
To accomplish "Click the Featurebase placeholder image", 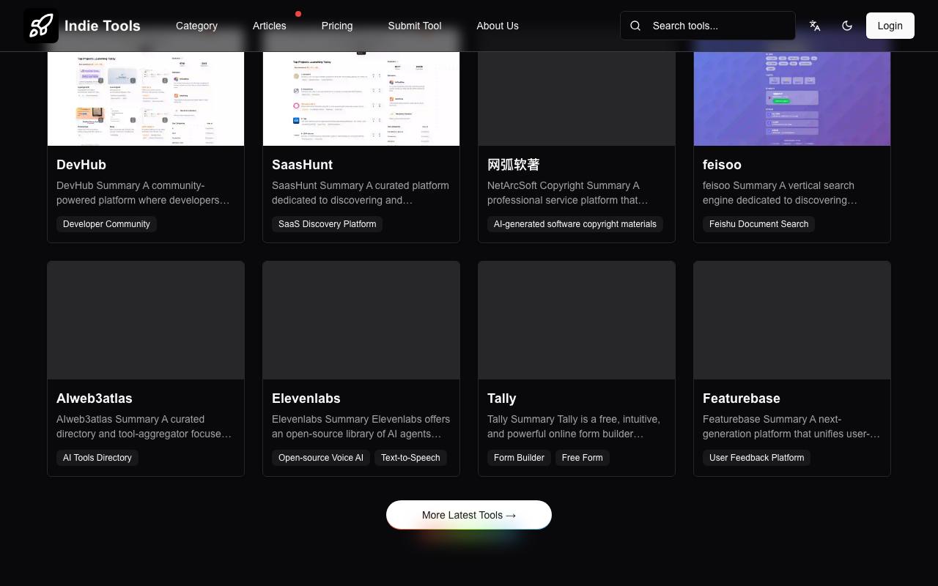I will pyautogui.click(x=792, y=320).
